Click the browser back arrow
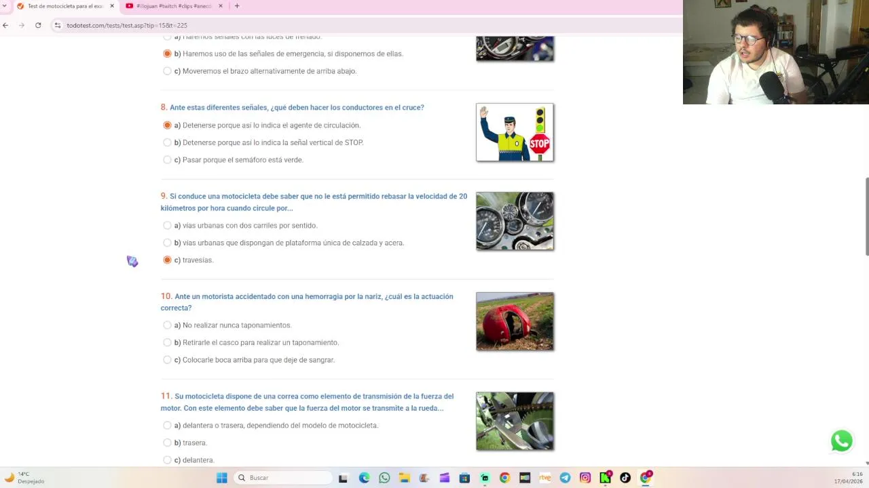 tap(5, 25)
